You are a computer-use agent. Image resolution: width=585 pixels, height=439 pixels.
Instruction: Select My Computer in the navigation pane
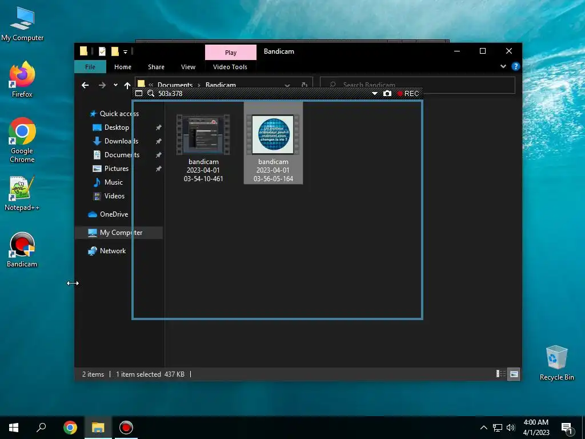coord(119,233)
